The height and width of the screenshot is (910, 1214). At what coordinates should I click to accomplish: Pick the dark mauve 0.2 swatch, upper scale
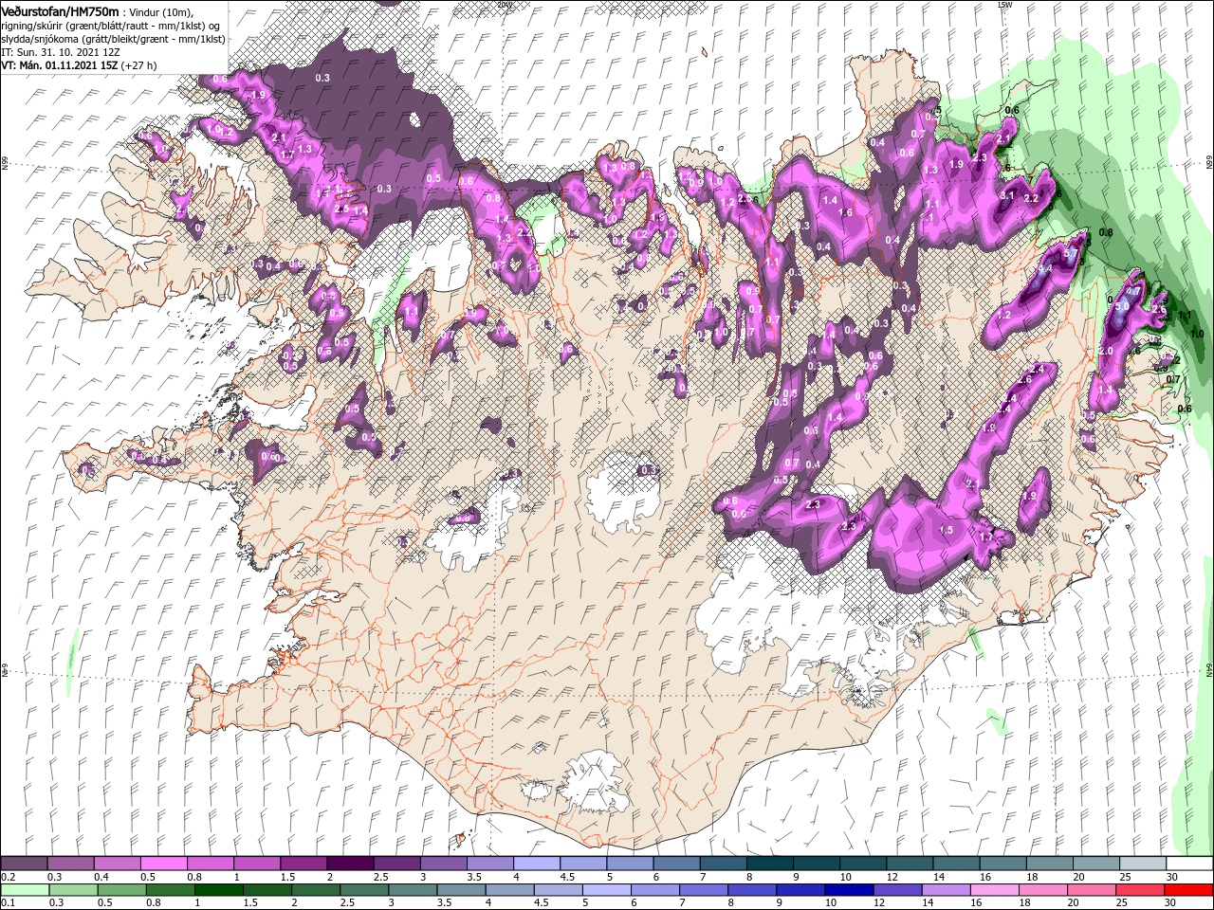pos(24,864)
